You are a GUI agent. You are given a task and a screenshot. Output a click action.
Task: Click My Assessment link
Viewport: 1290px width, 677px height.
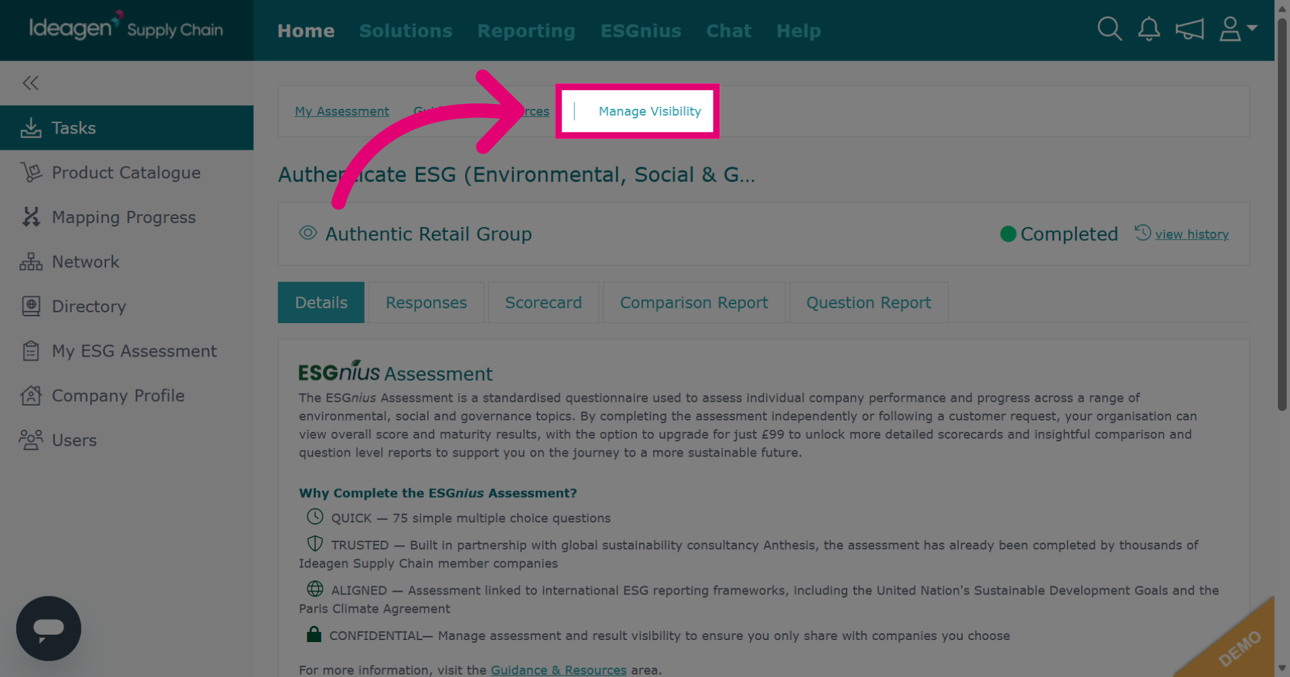pyautogui.click(x=342, y=111)
